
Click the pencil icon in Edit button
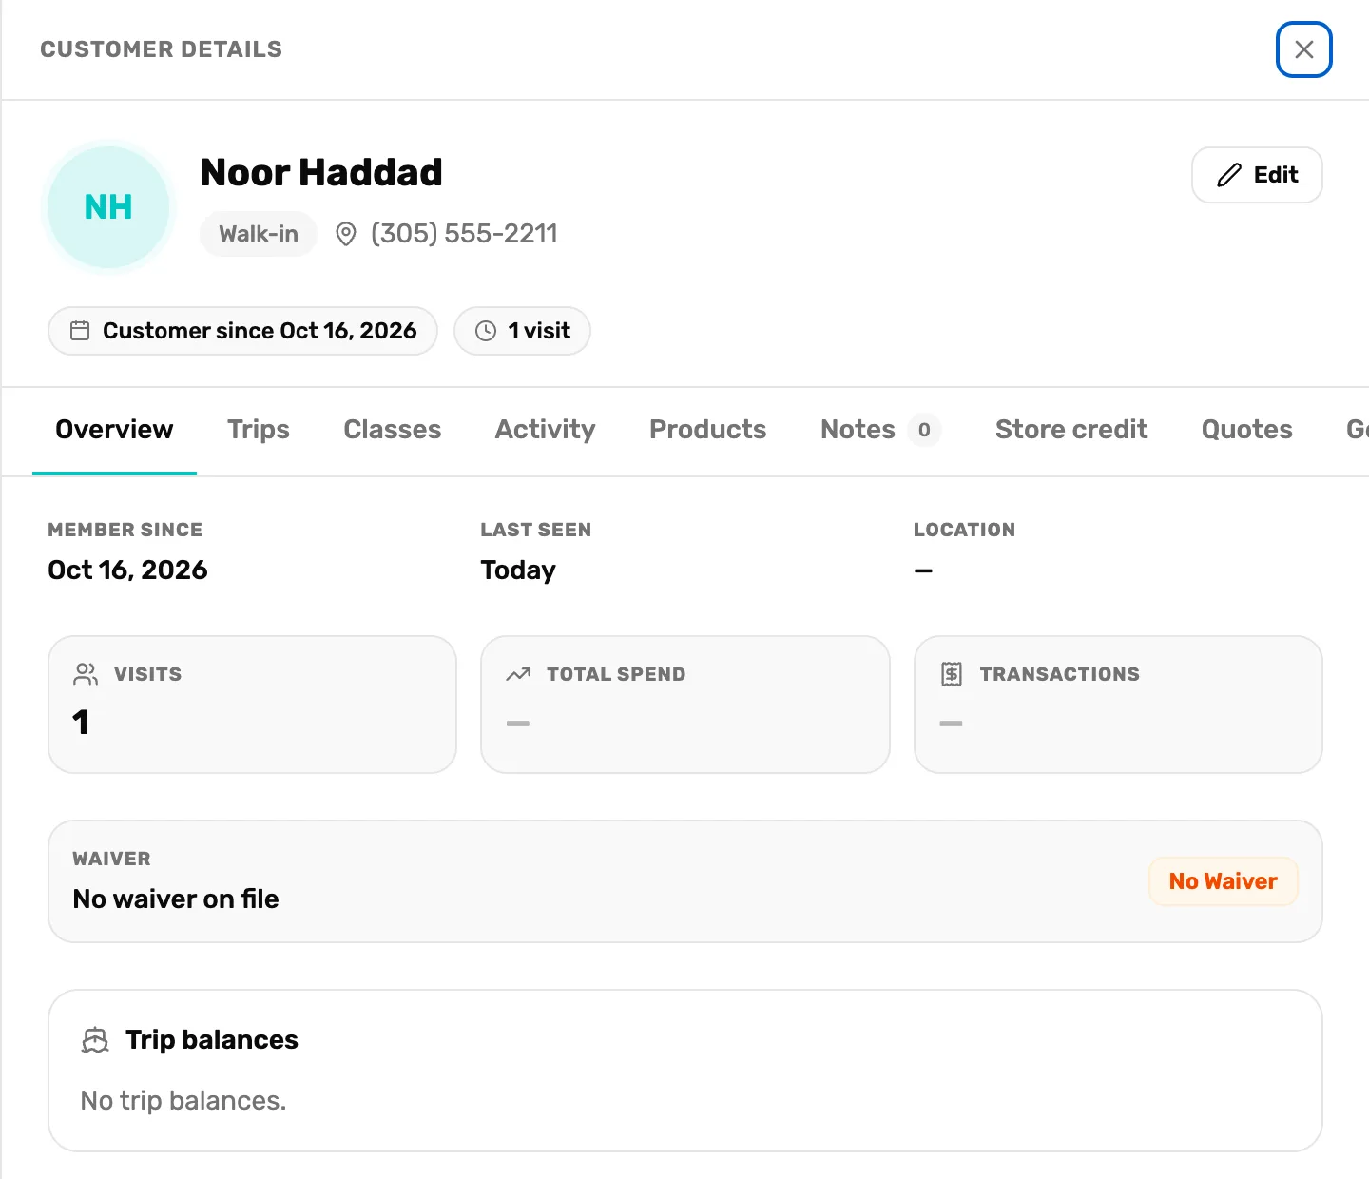1229,175
